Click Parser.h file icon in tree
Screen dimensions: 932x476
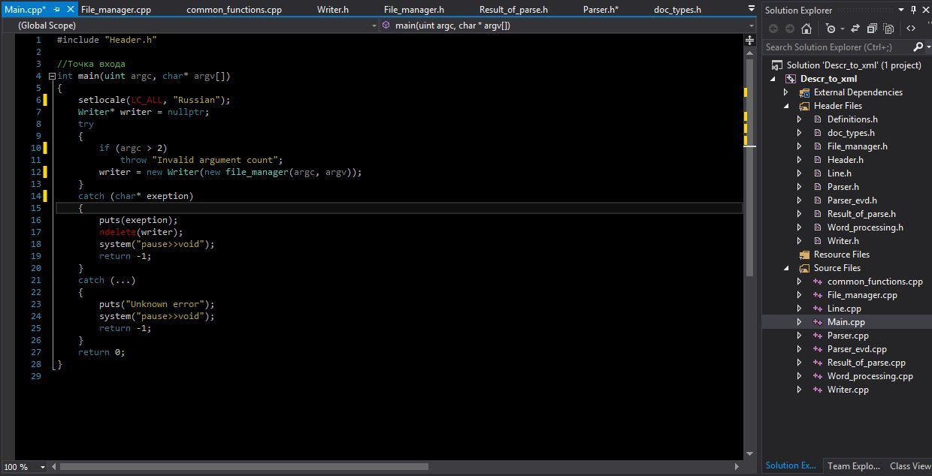click(818, 187)
